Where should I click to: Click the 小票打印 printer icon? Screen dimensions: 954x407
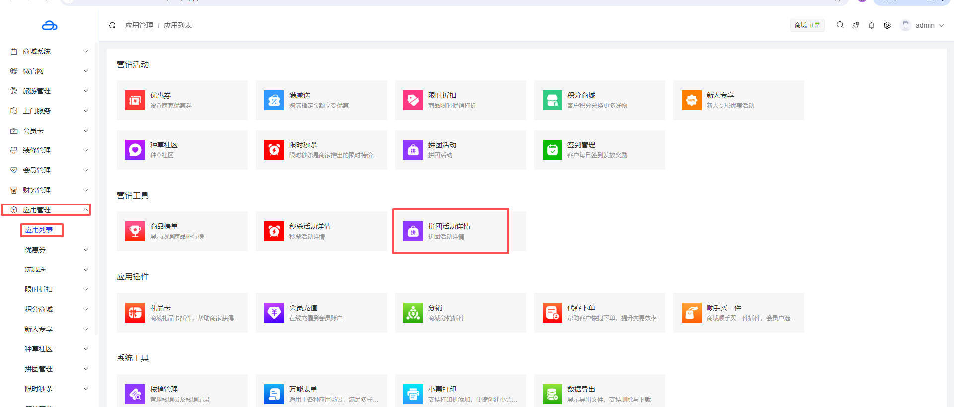[413, 394]
